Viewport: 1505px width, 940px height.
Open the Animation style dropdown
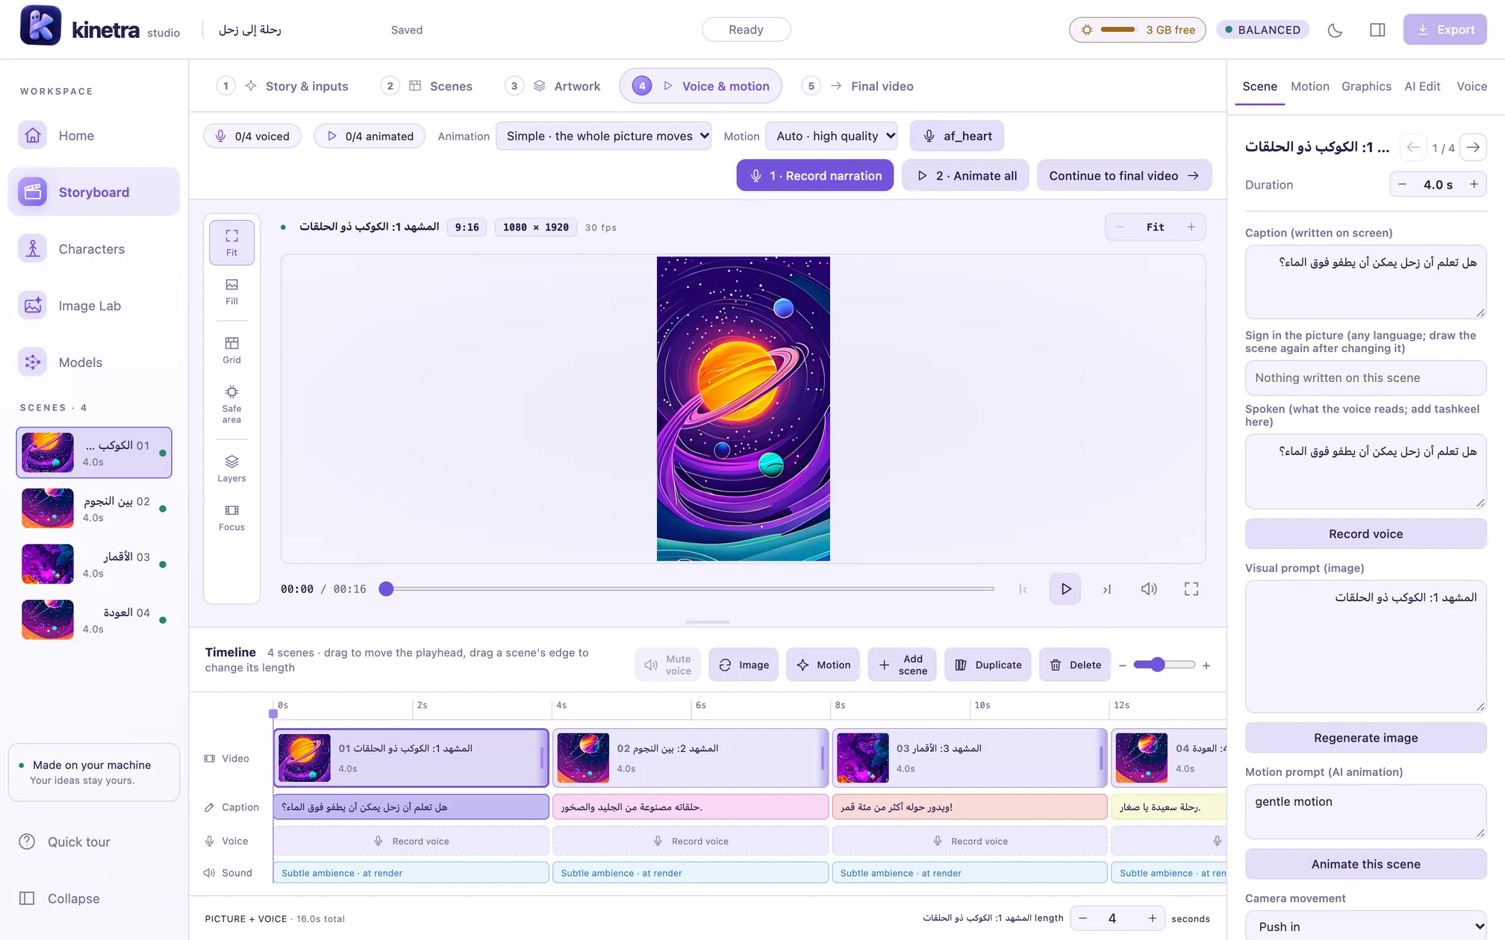point(603,136)
